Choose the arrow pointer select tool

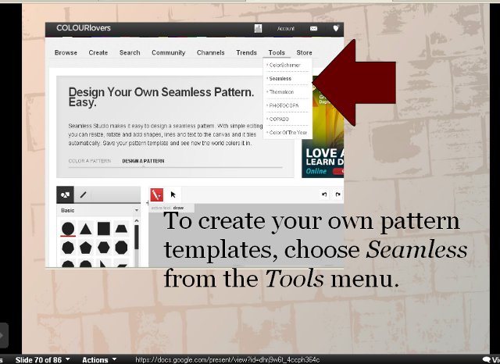[173, 194]
